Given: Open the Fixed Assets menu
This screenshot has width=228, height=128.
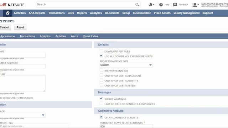Looking at the screenshot, I should point(162,13).
